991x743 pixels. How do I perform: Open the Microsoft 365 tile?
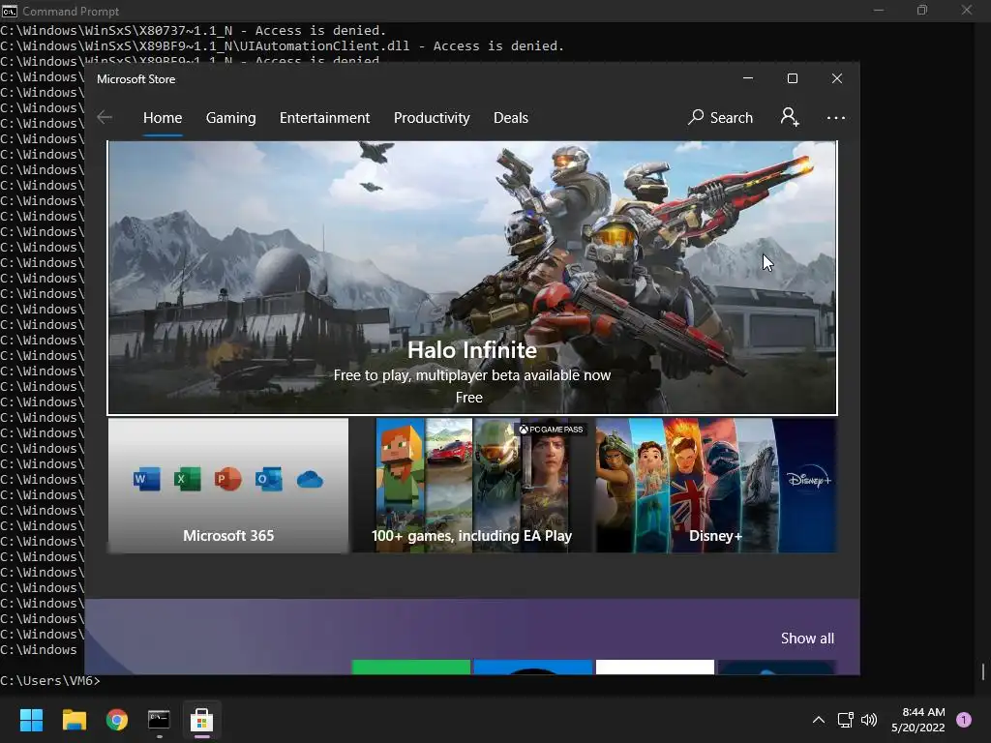(x=228, y=486)
